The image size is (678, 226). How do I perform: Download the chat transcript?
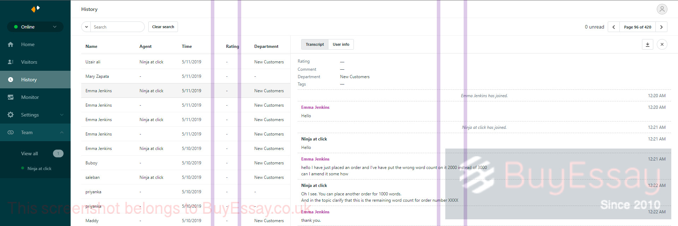[647, 44]
